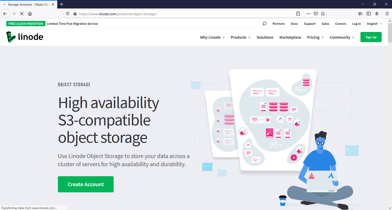Viewport: 392px width, 210px height.
Task: Save page to Pocket icon
Action: tap(316, 14)
